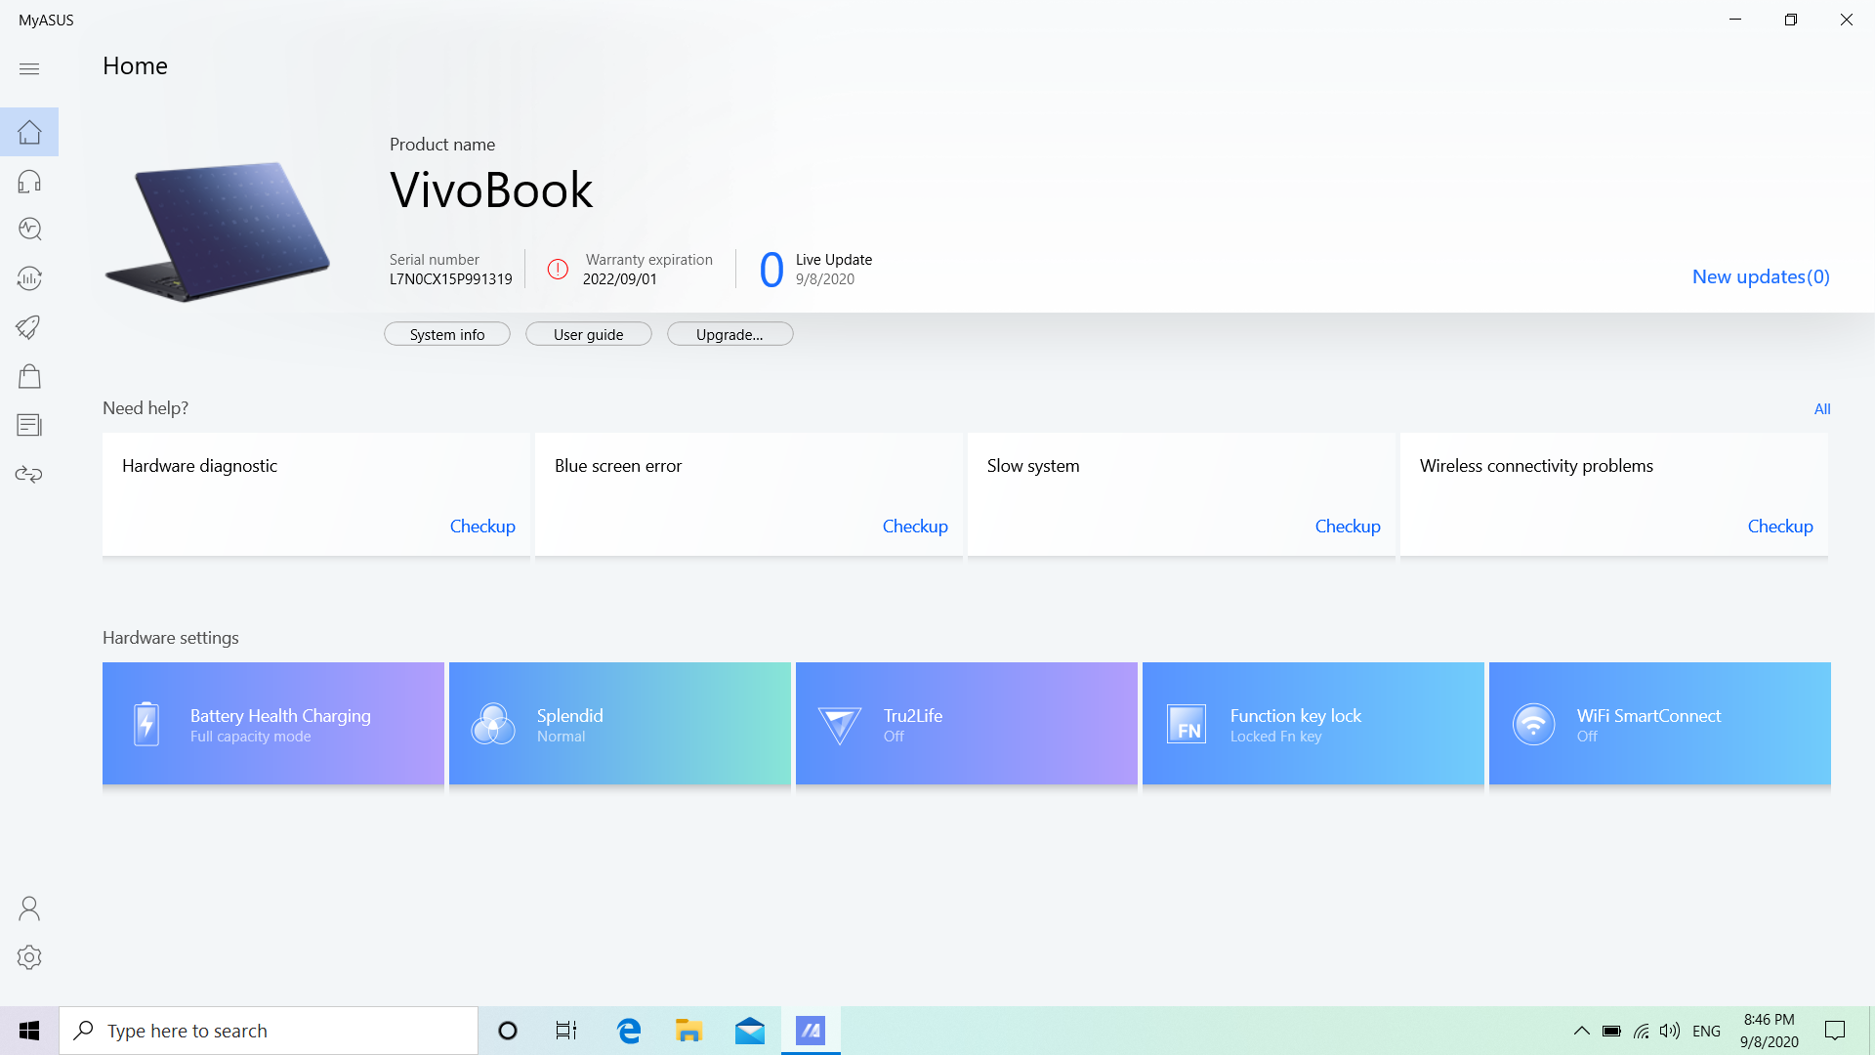Click the WiFi SmartConnect signal icon
The image size is (1875, 1055).
(1533, 725)
